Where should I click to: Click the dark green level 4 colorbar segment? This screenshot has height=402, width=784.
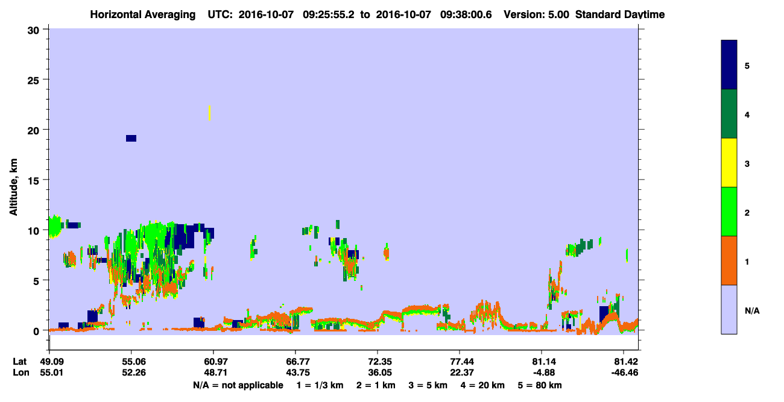pyautogui.click(x=729, y=114)
